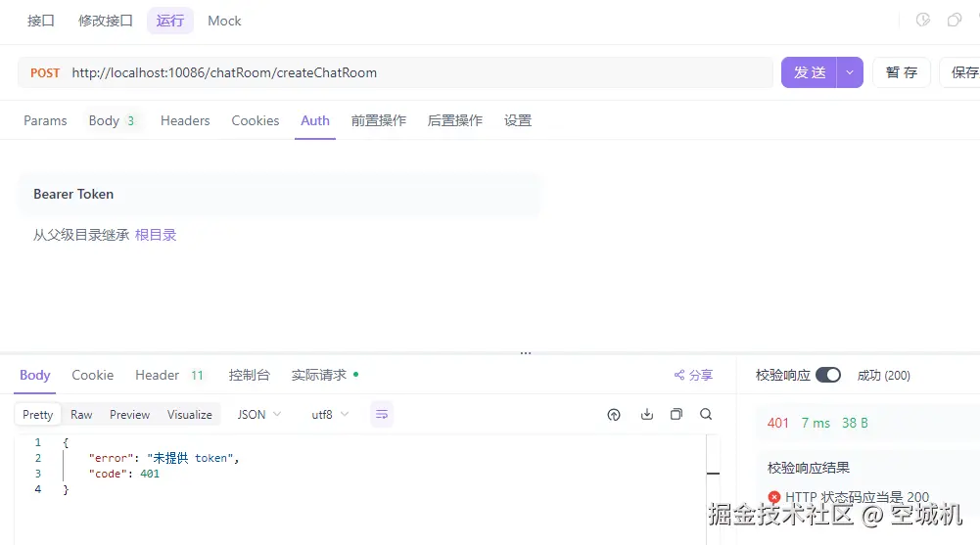The height and width of the screenshot is (545, 980).
Task: Open the Mock tab
Action: (224, 21)
